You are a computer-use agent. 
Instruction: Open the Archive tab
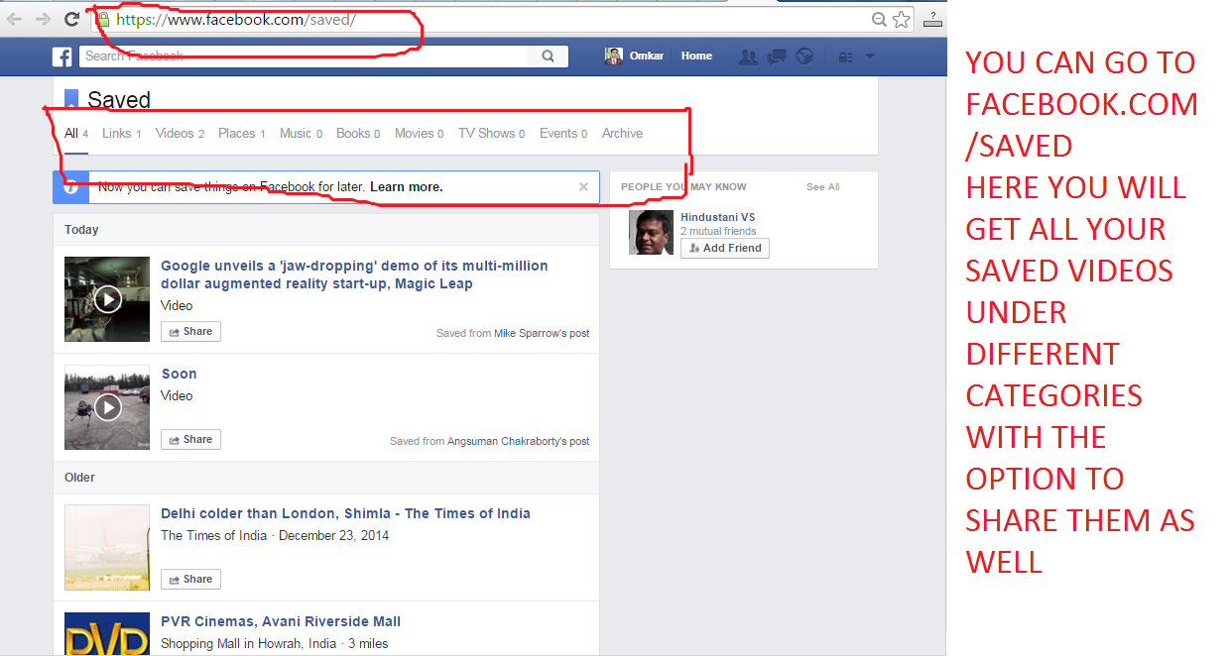[x=622, y=133]
